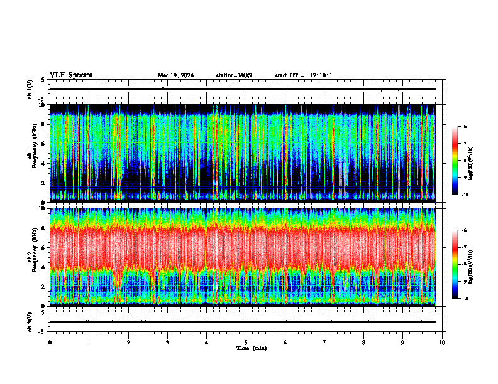Click the "Time (min)" axis title
This screenshot has width=498, height=384.
click(x=252, y=348)
